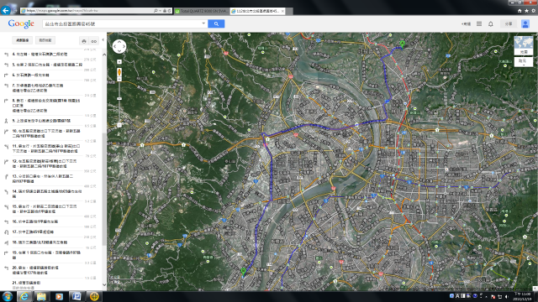This screenshot has height=302, width=538.
Task: Open the browser Home icon
Action: 520,11
